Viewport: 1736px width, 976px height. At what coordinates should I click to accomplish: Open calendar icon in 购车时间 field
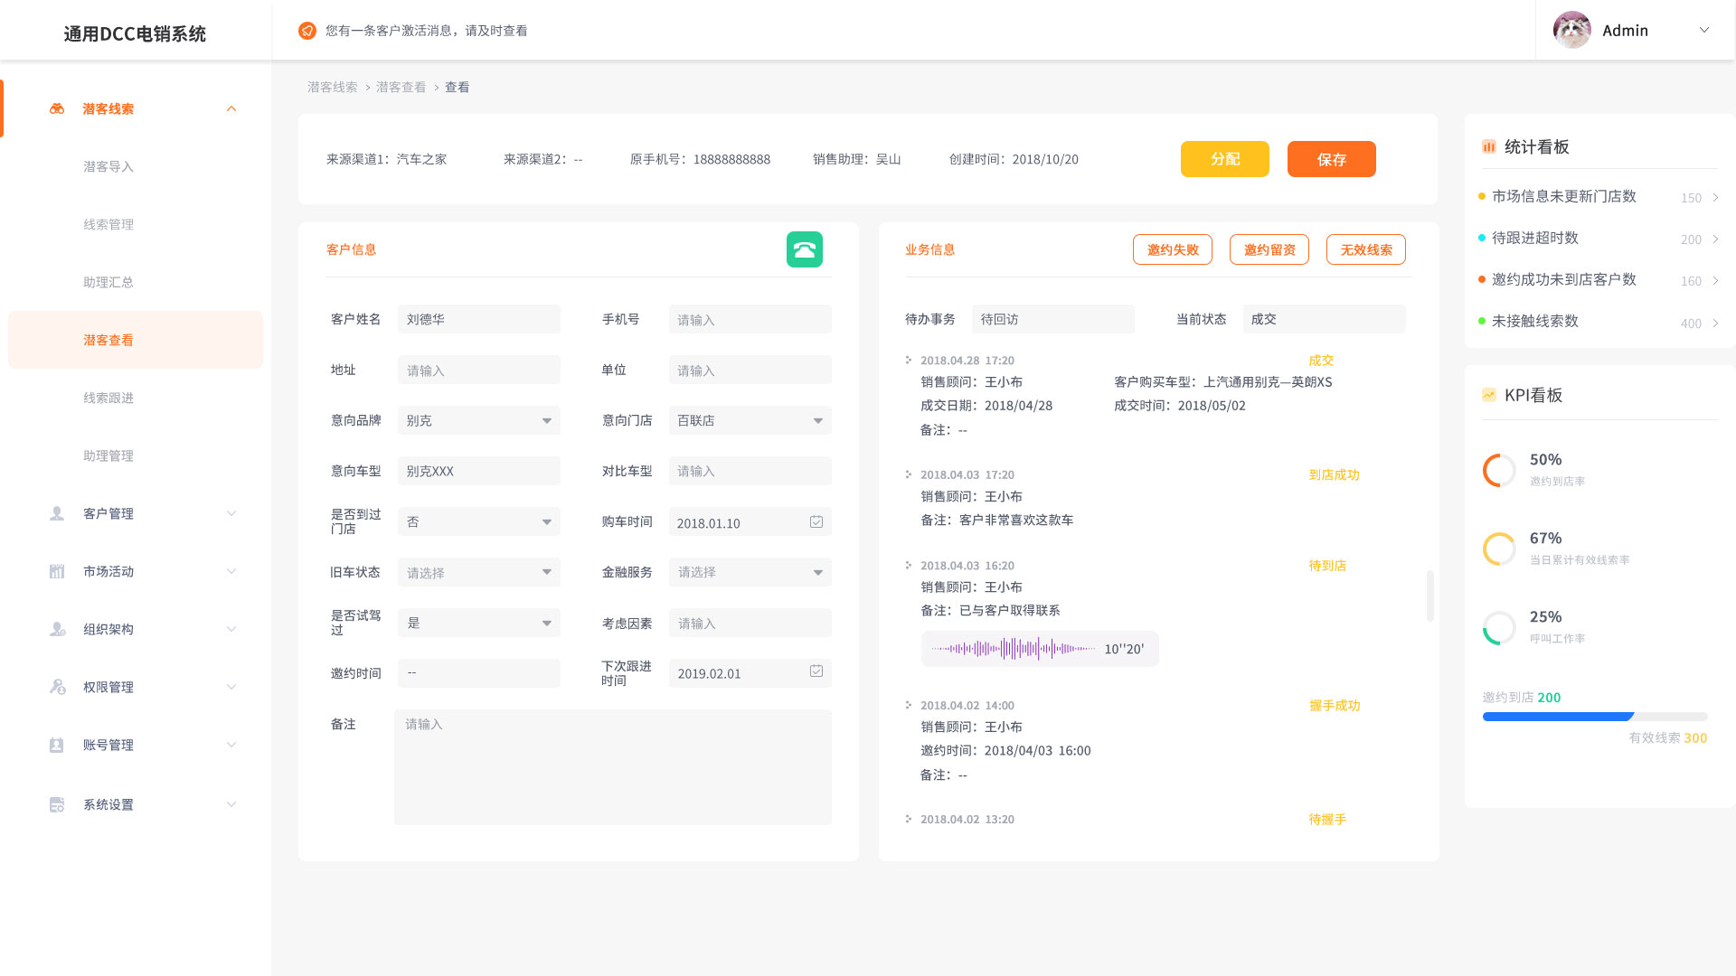[x=816, y=522]
